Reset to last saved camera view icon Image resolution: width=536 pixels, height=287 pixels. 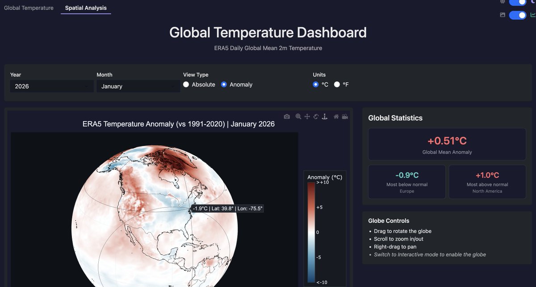(345, 117)
